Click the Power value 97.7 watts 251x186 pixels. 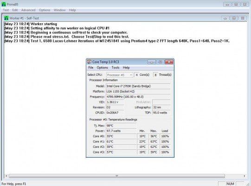pyautogui.click(x=121, y=131)
